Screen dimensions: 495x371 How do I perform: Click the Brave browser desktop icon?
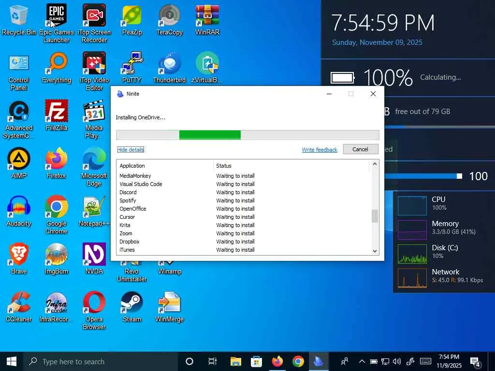point(19,259)
